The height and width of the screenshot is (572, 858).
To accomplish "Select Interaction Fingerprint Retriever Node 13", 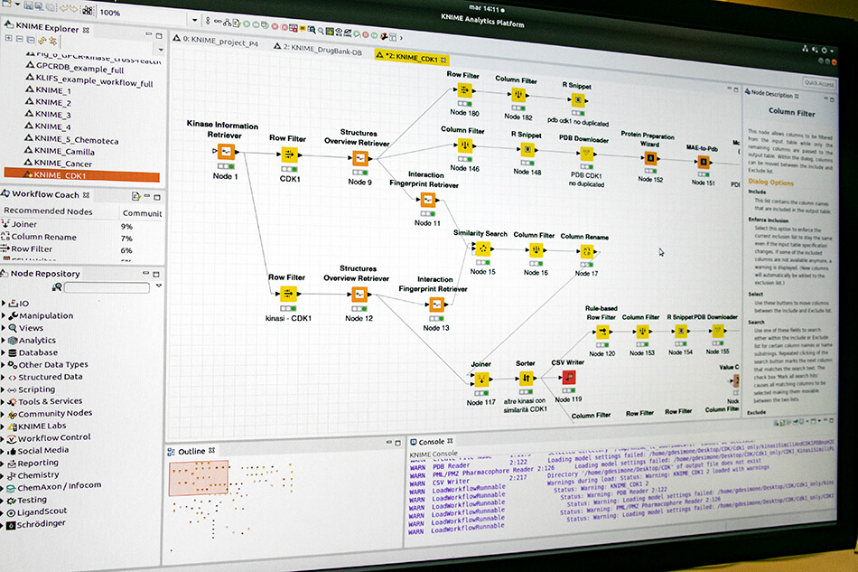I will (x=436, y=304).
